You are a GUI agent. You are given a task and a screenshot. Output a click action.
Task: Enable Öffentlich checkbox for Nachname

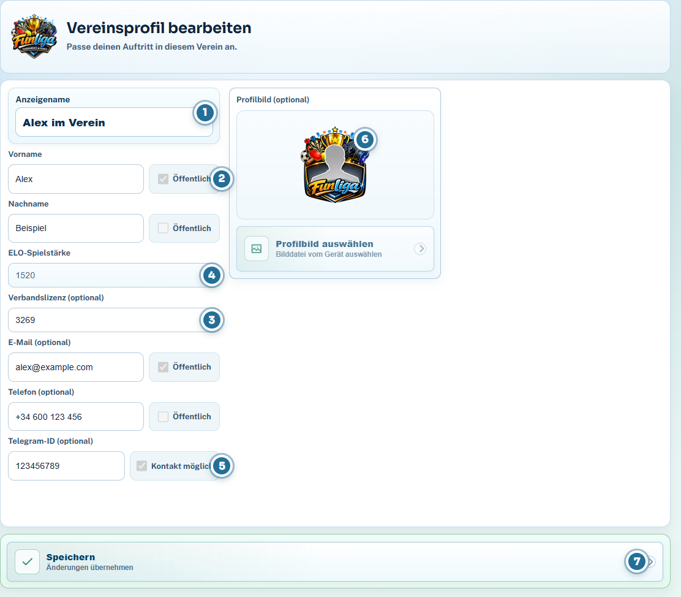[x=164, y=228]
